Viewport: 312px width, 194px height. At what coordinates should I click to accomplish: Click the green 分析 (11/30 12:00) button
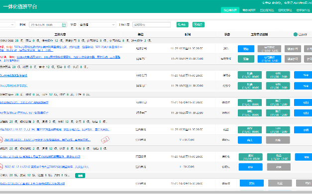click(278, 130)
